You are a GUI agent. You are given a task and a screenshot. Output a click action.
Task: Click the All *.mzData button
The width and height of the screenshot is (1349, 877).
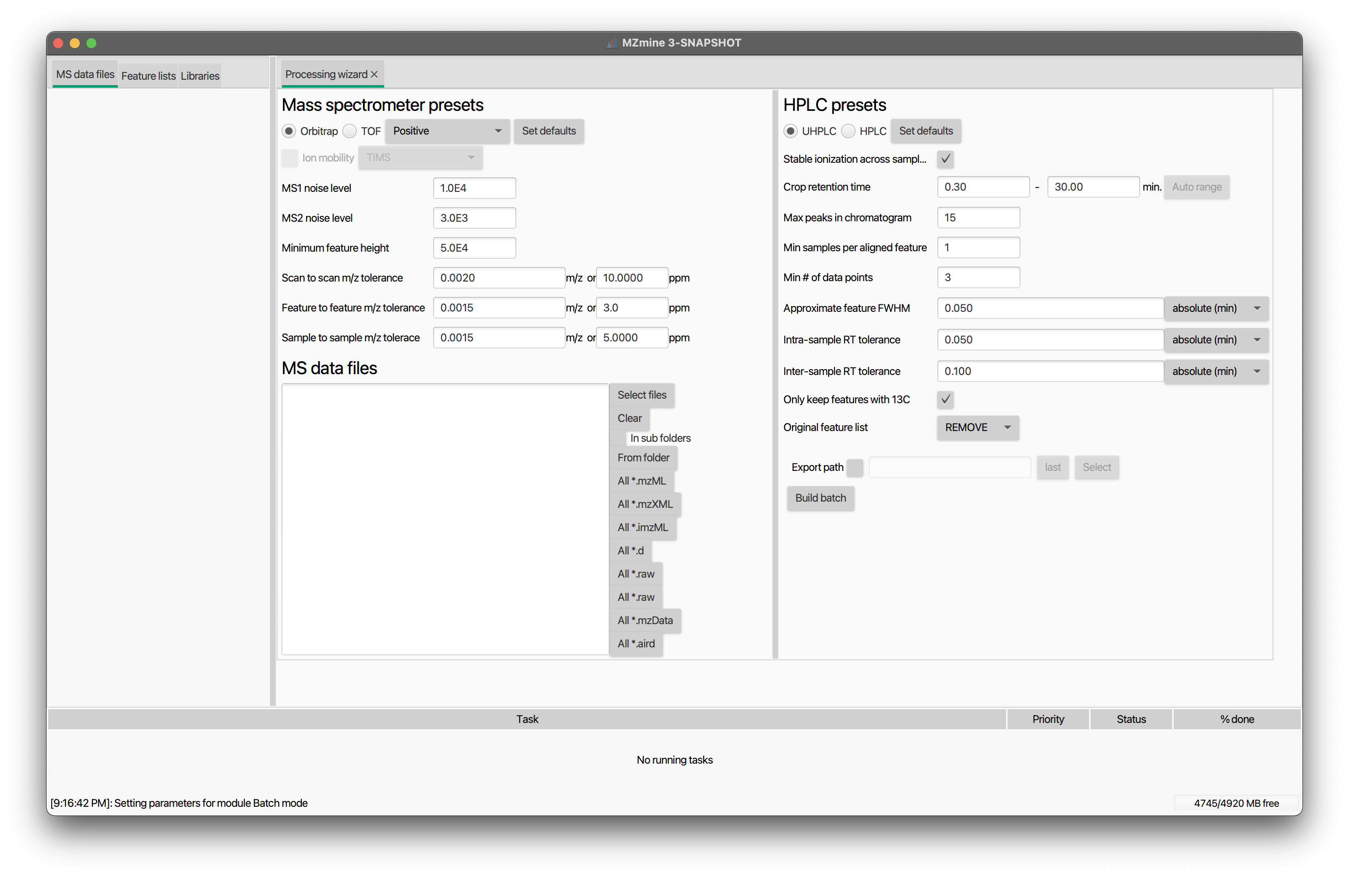[x=645, y=620]
